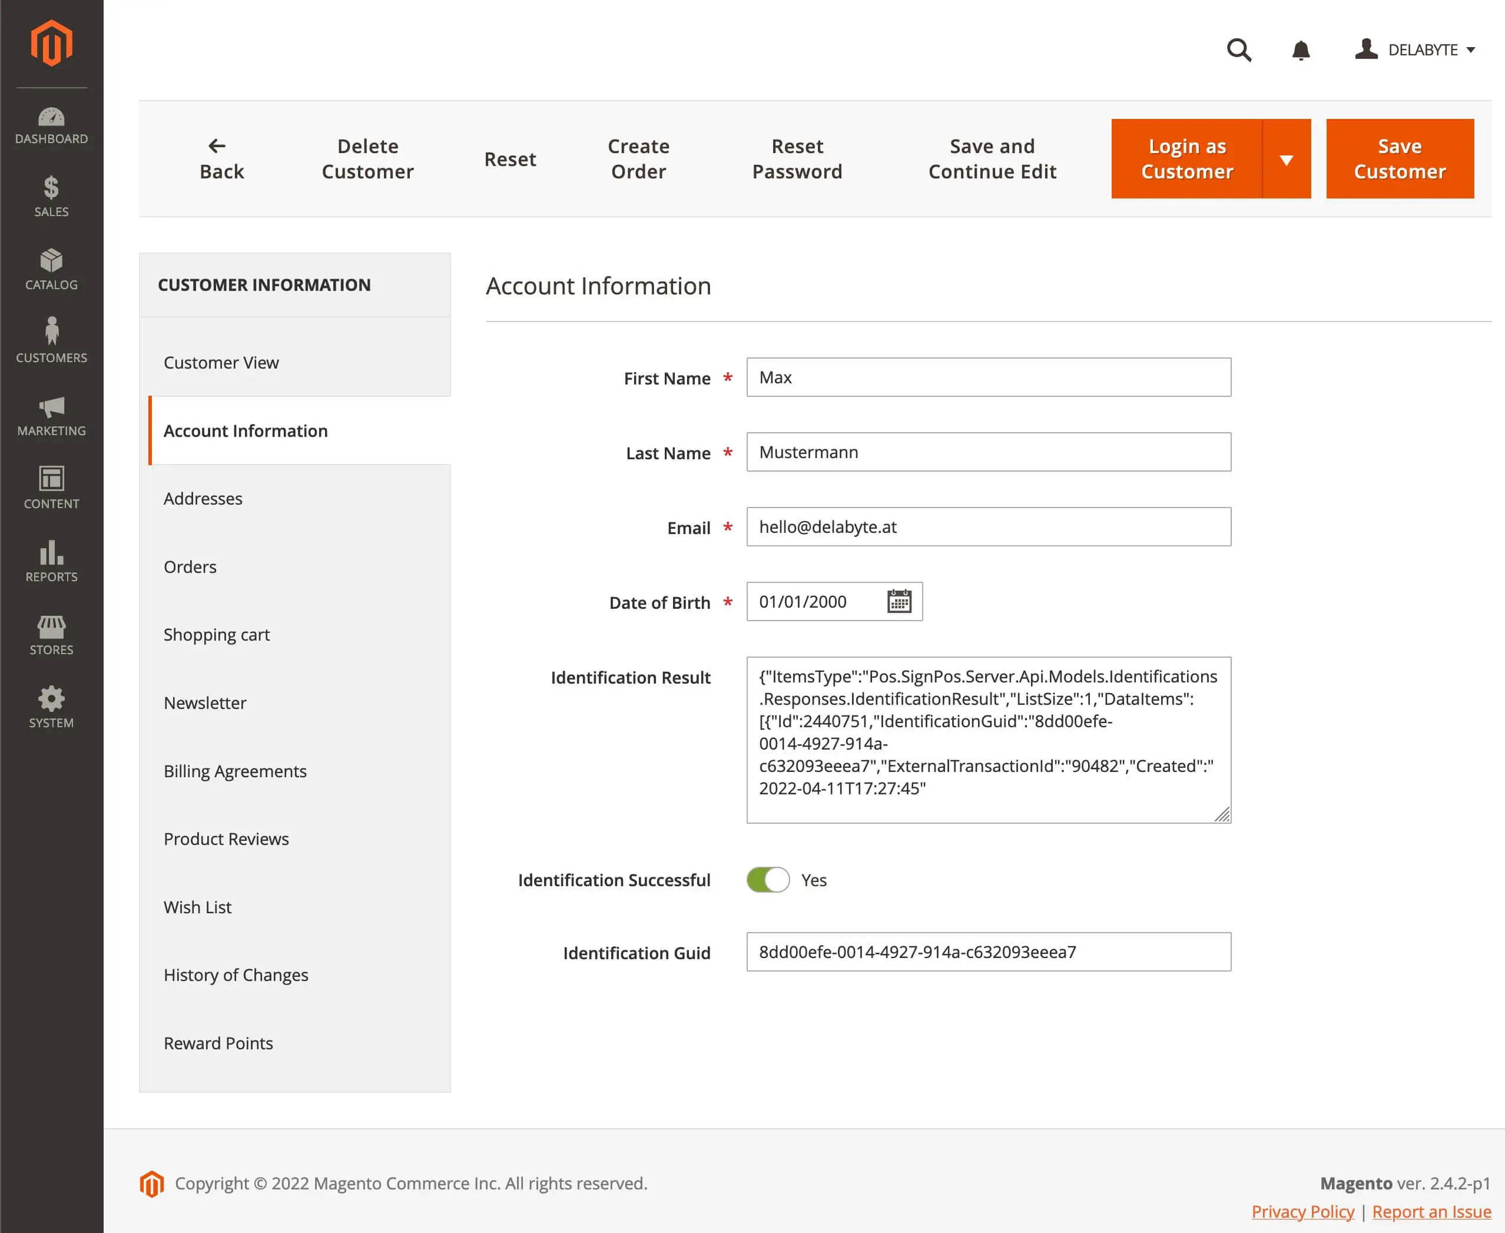The width and height of the screenshot is (1505, 1233).
Task: Toggle the Identification Successful switch
Action: pyautogui.click(x=768, y=879)
